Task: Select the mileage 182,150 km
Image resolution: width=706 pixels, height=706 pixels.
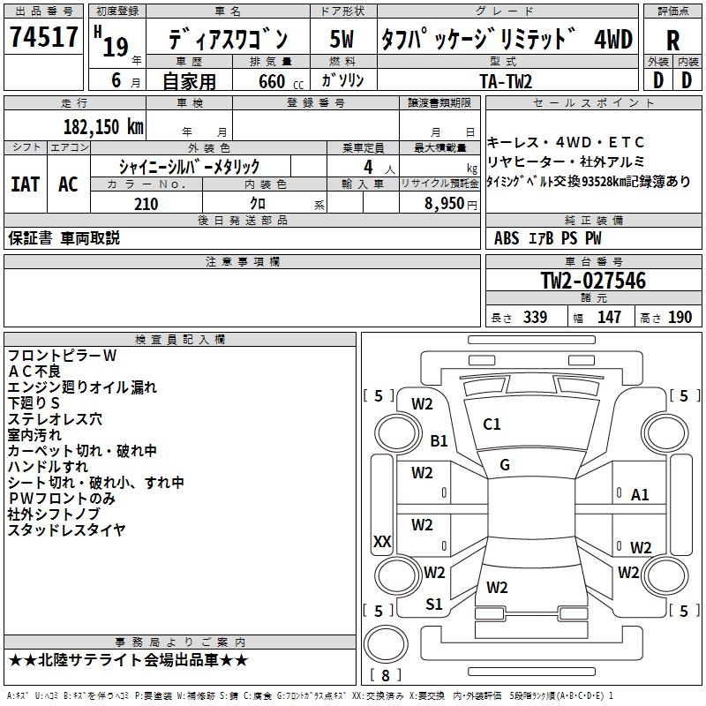Action: coord(103,127)
